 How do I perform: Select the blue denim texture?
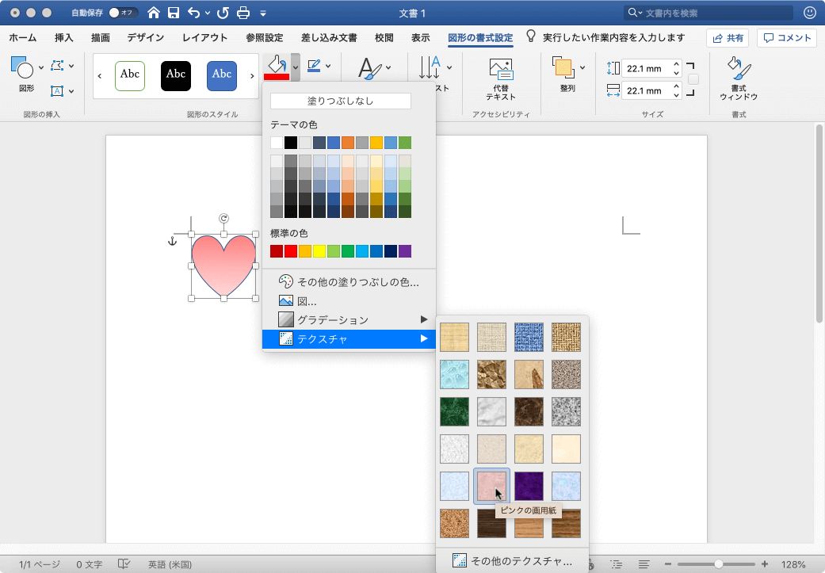tap(529, 338)
